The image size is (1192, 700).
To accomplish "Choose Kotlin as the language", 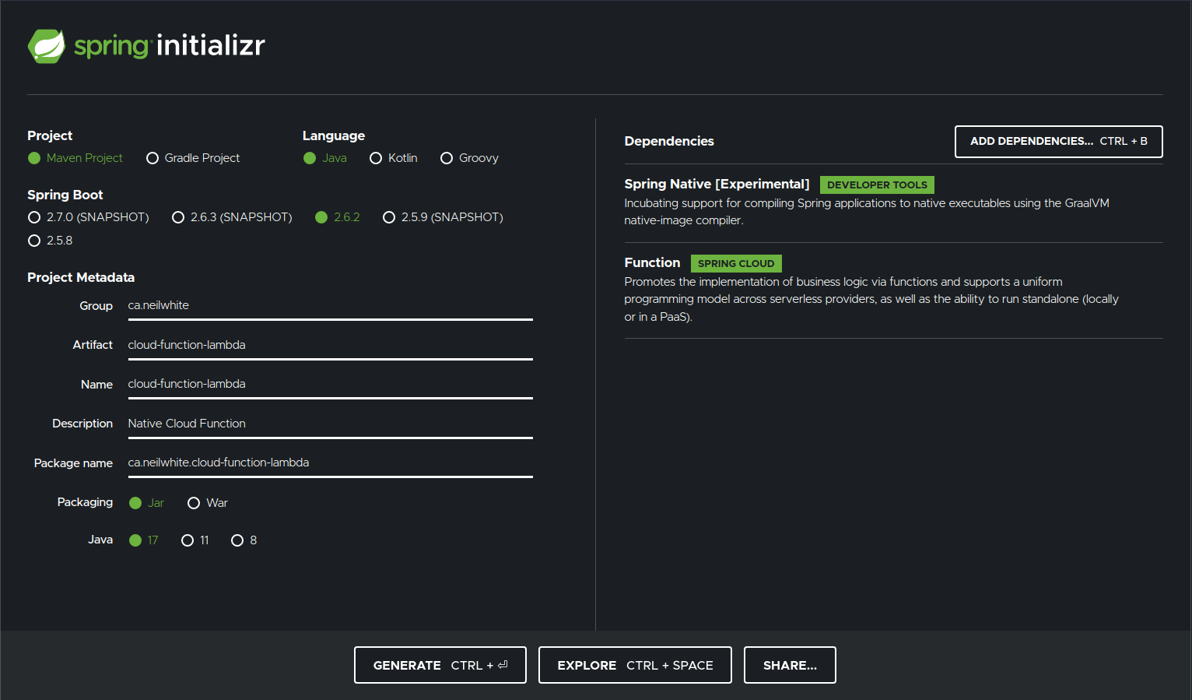I will point(394,158).
